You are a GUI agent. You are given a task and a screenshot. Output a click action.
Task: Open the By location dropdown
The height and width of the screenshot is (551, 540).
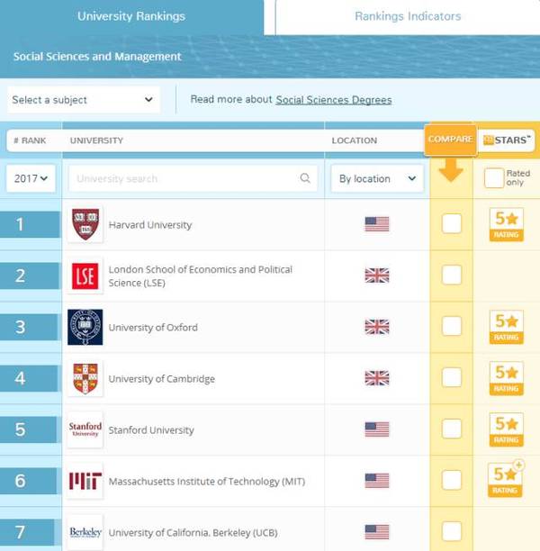pyautogui.click(x=377, y=178)
